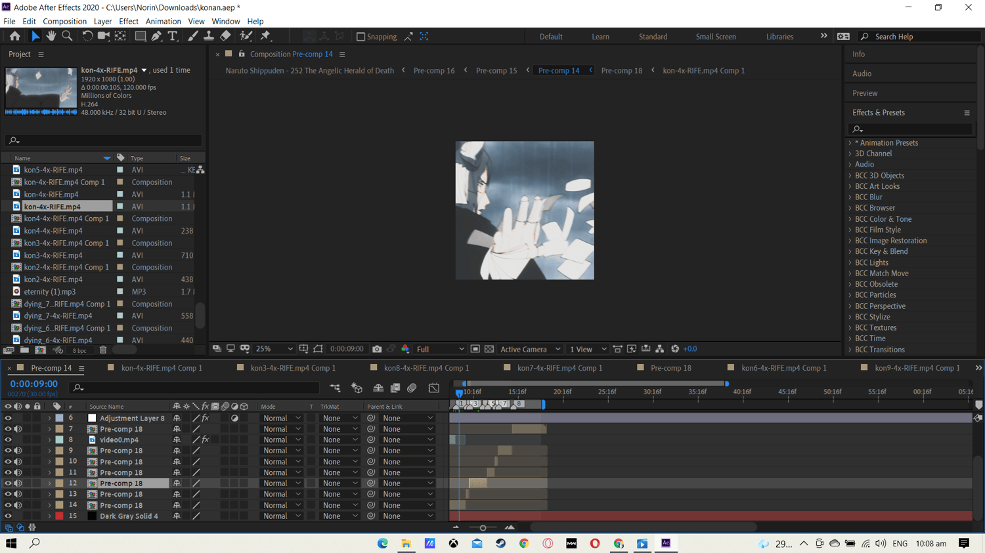Mute audio of layer 7 Pre-comp 18
The image size is (985, 553).
18,429
